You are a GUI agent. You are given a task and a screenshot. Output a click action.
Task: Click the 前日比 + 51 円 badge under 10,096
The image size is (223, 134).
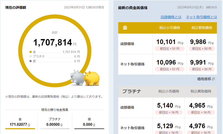pos(170,69)
